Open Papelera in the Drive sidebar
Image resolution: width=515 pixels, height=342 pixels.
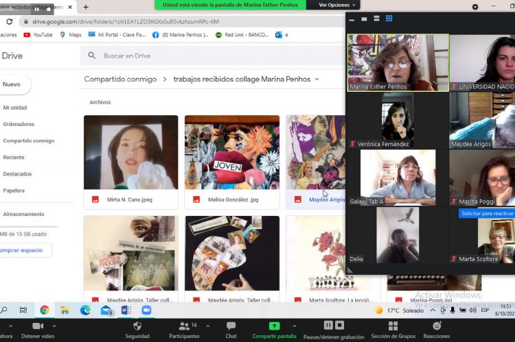[14, 191]
